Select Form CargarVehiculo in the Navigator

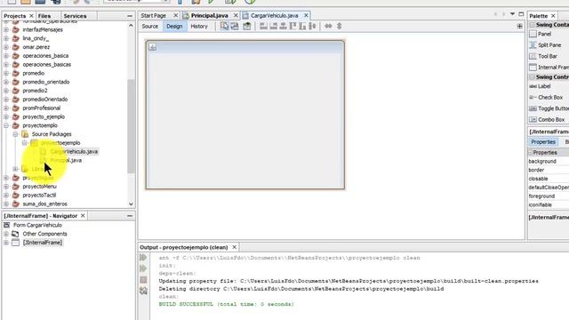(37, 225)
